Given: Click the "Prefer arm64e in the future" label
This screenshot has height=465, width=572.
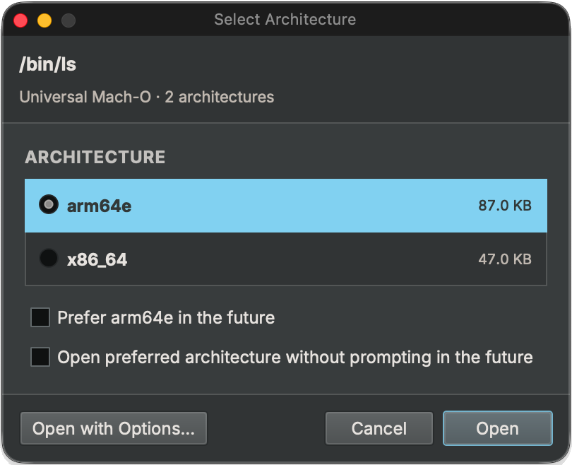Looking at the screenshot, I should click(x=166, y=317).
